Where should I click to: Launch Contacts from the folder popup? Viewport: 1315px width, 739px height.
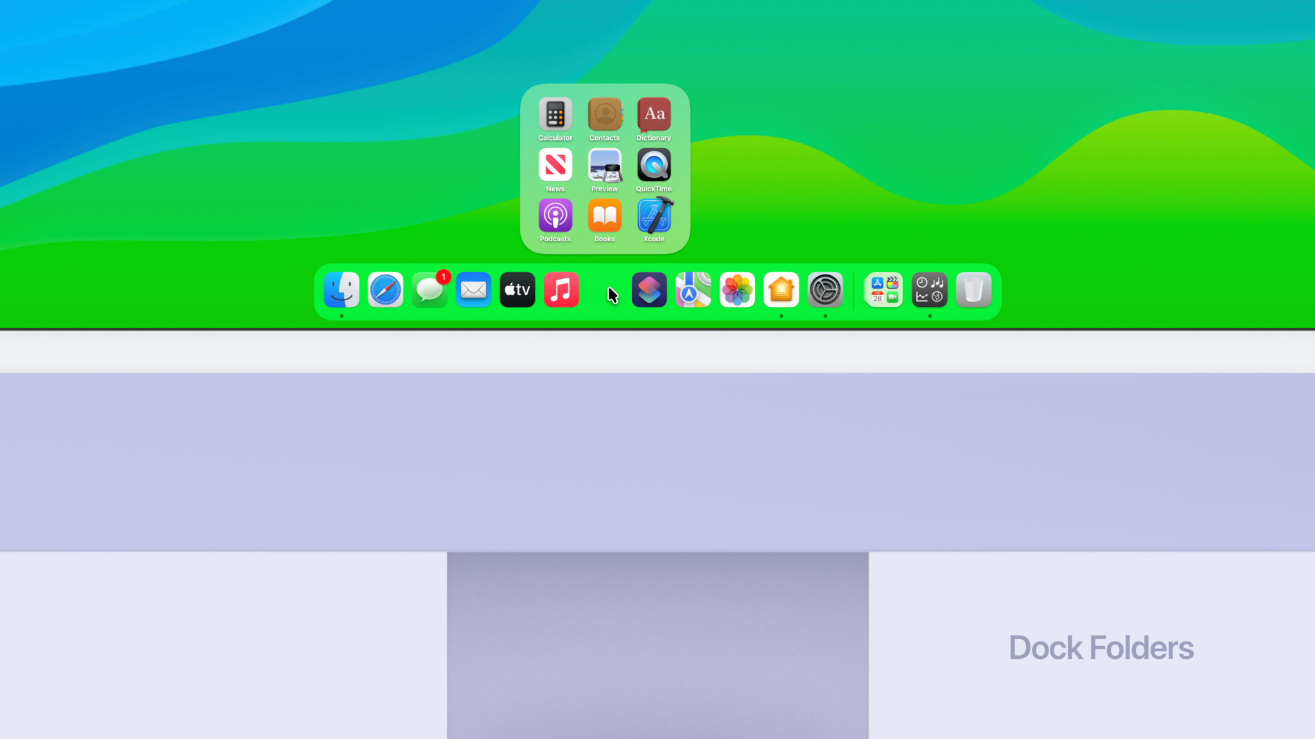[604, 114]
